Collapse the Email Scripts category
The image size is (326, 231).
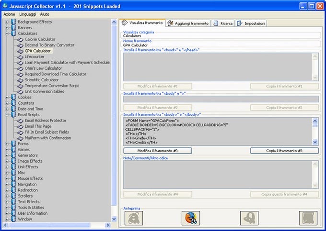pos(7,115)
